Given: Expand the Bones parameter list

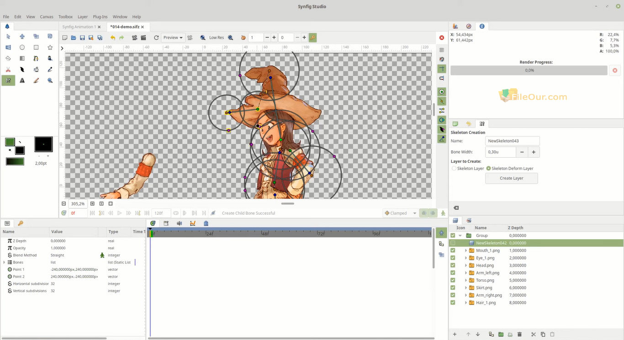Looking at the screenshot, I should coord(4,263).
